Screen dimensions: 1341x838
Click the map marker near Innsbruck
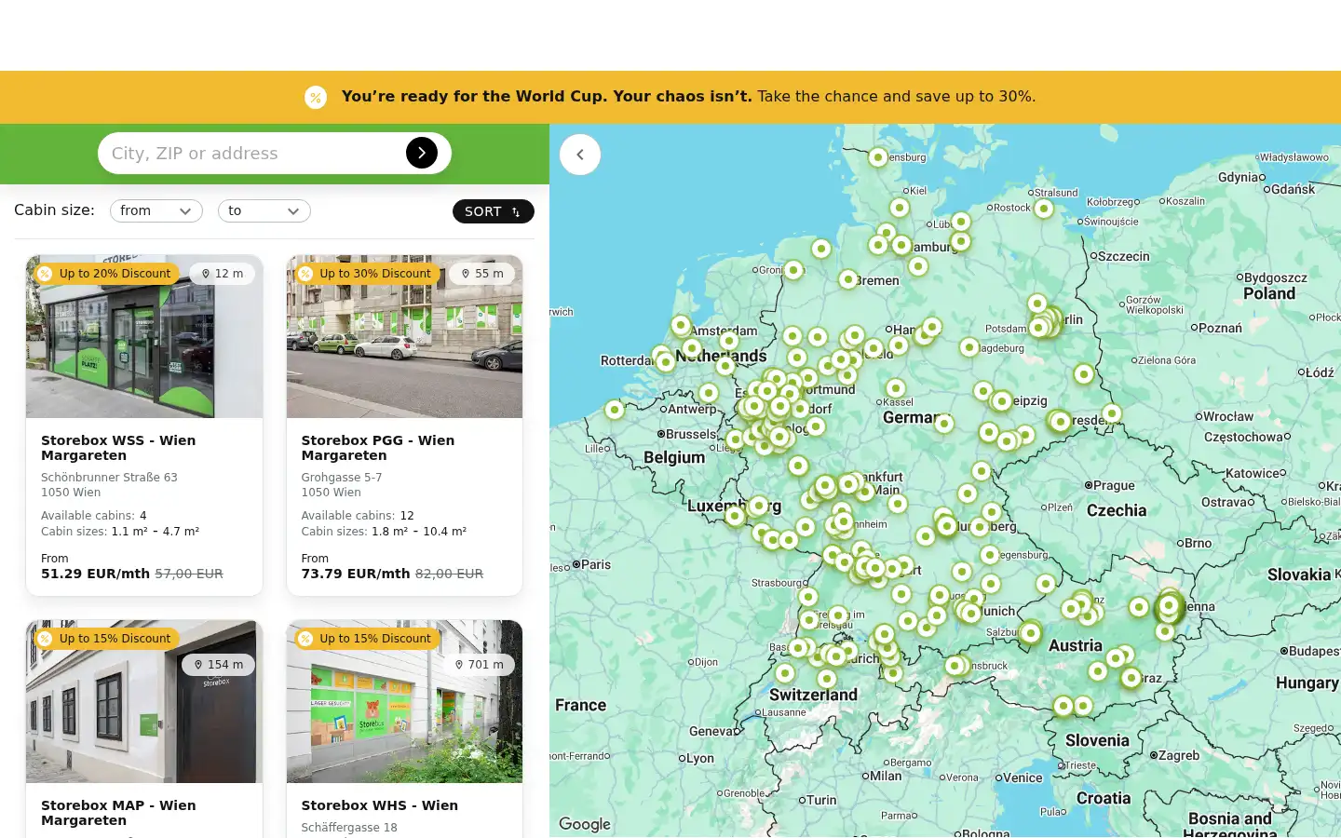coord(955,666)
